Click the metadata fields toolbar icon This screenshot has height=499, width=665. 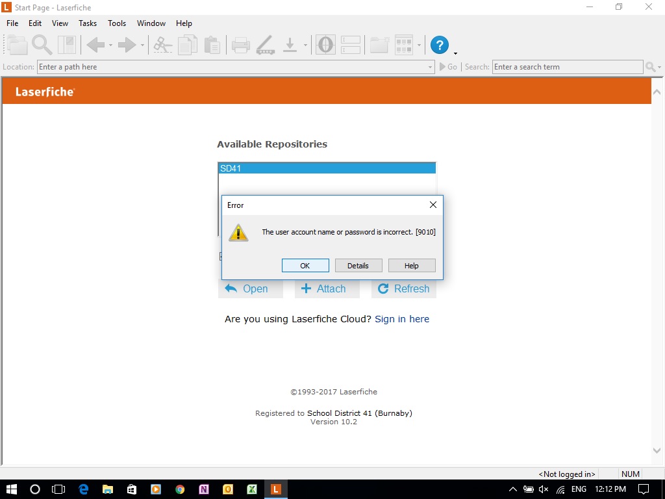click(x=351, y=45)
